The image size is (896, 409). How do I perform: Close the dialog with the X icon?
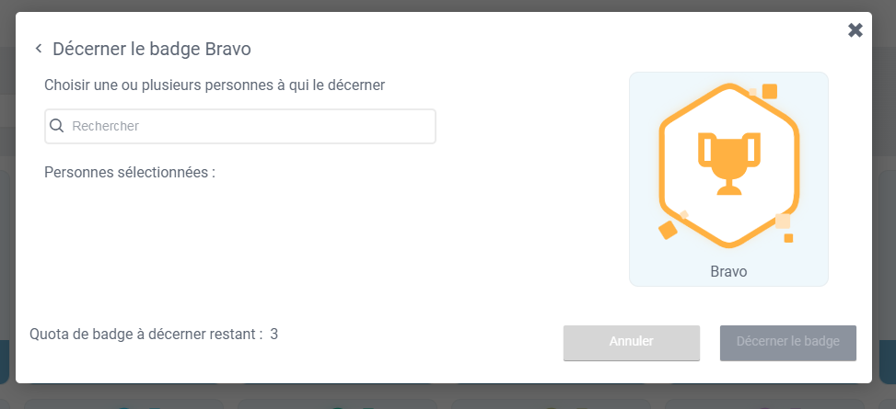[x=855, y=30]
